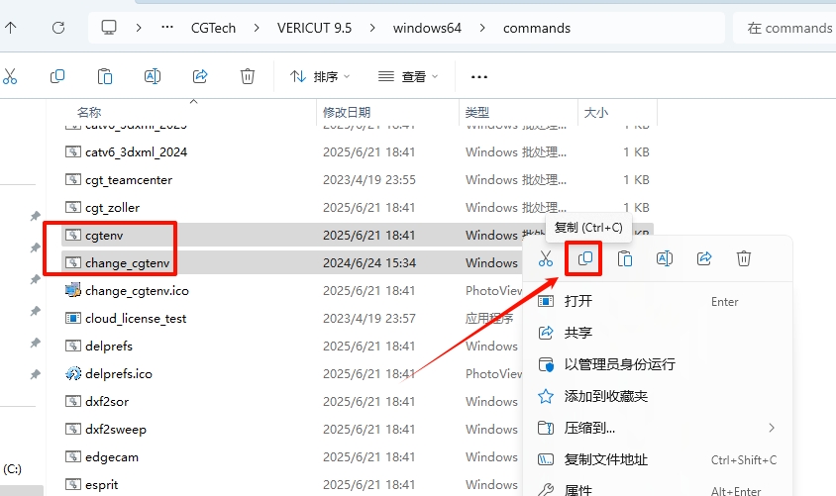Refresh the current folder view
The height and width of the screenshot is (496, 836).
[58, 28]
